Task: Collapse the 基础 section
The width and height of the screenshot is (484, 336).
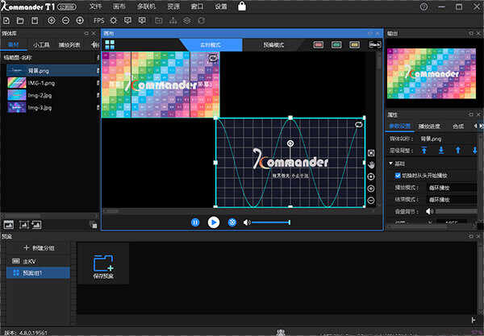Action: point(391,163)
